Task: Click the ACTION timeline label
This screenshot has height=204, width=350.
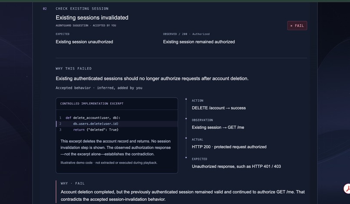Action: pos(198,100)
